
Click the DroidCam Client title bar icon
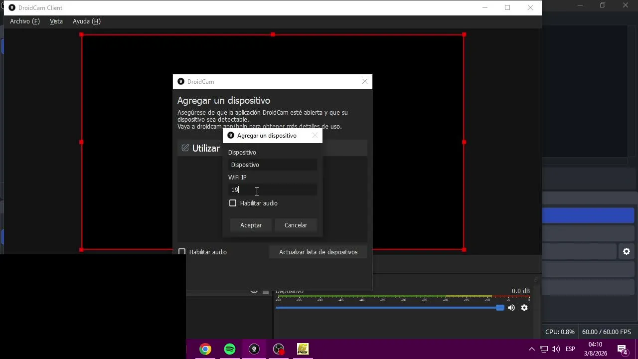point(12,8)
